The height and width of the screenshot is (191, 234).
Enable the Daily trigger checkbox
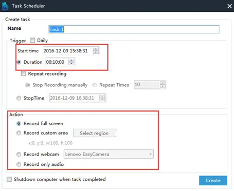pyautogui.click(x=32, y=40)
